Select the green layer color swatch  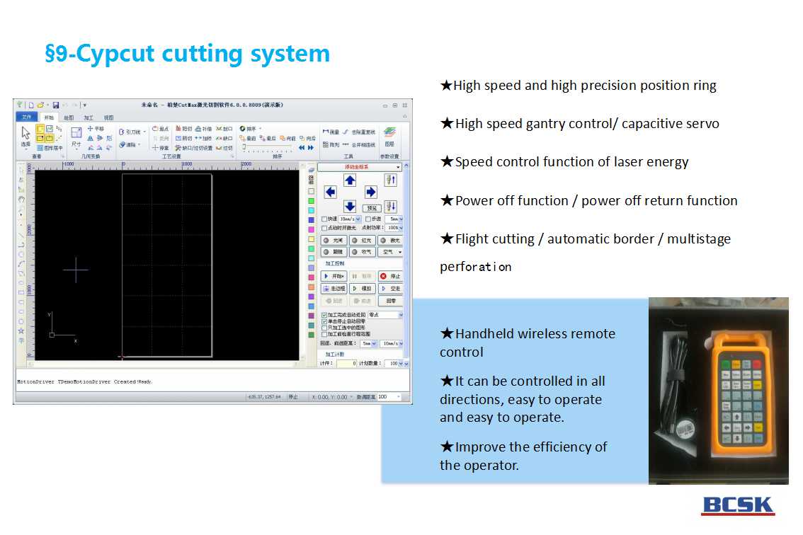coord(311,201)
